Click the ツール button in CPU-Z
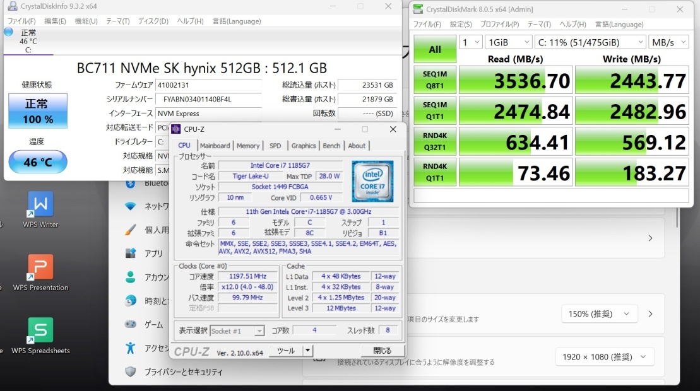Image resolution: width=700 pixels, height=391 pixels. click(286, 351)
